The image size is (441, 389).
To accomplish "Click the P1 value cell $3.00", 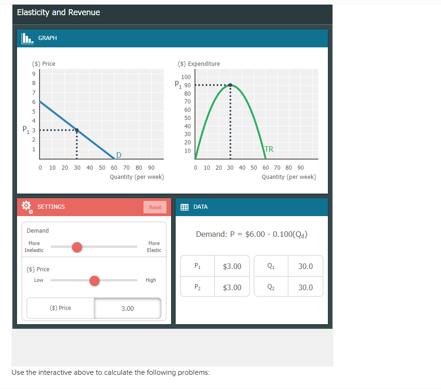I will (232, 266).
